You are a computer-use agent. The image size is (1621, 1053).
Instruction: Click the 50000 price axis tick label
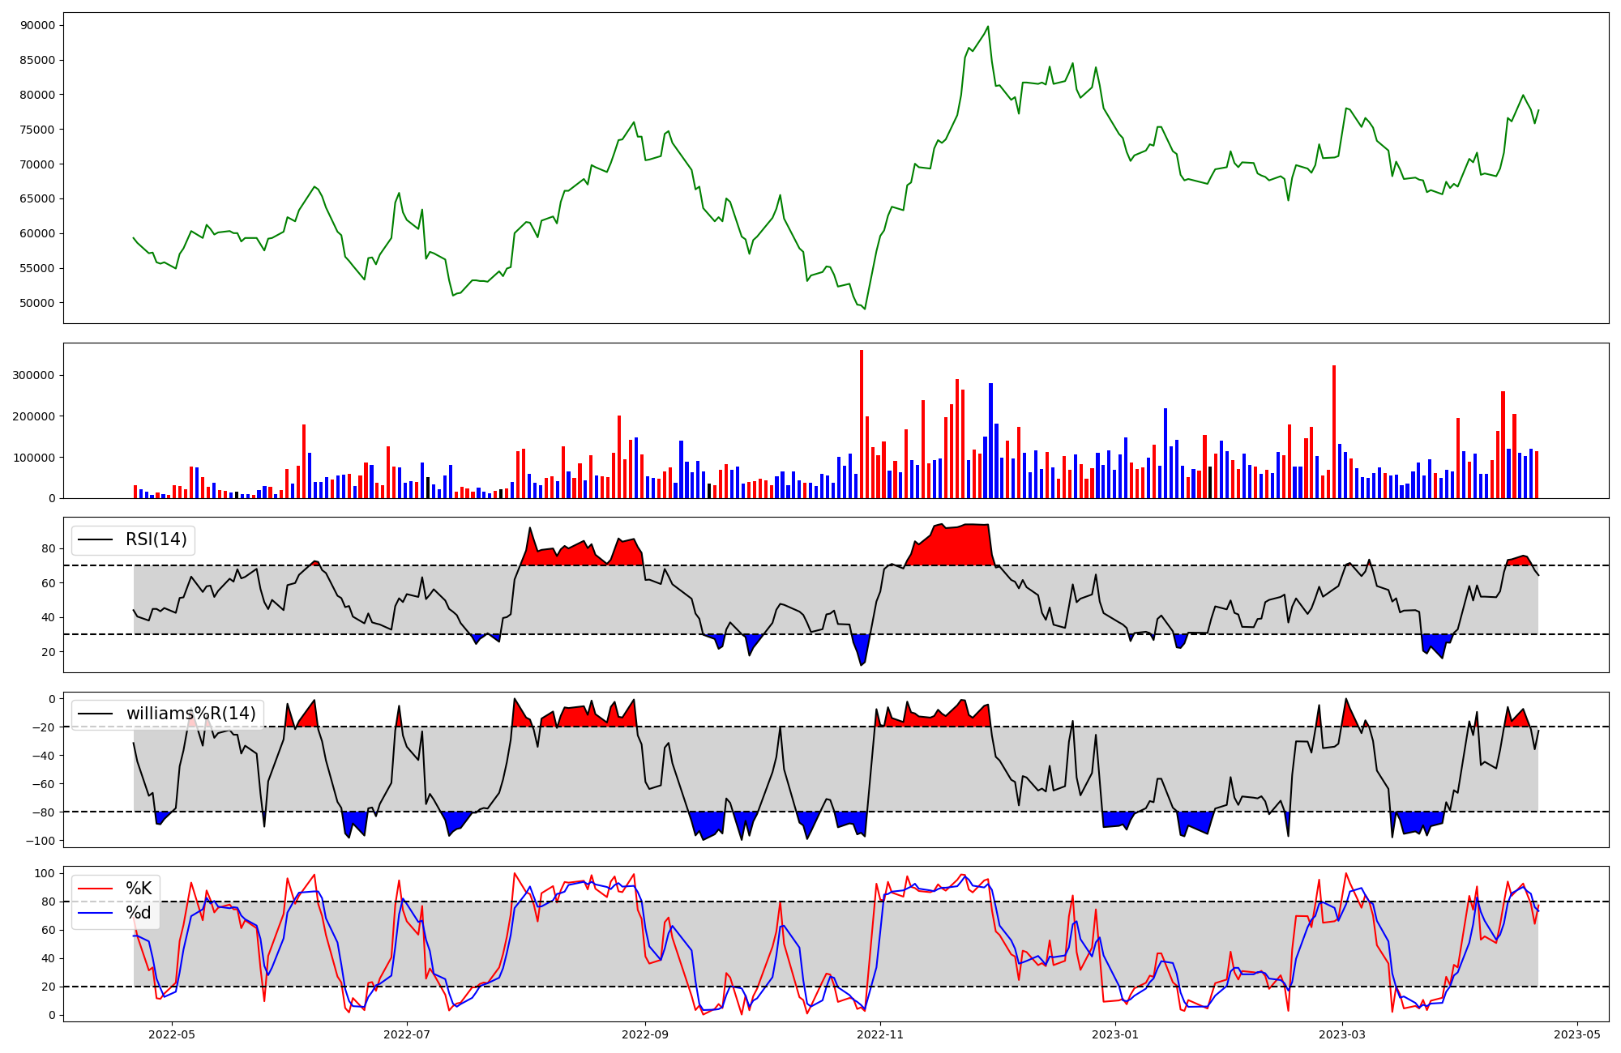tap(38, 303)
